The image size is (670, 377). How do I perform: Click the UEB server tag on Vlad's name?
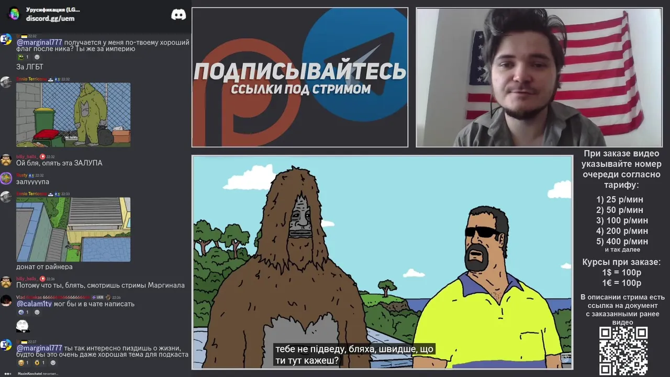coord(98,297)
